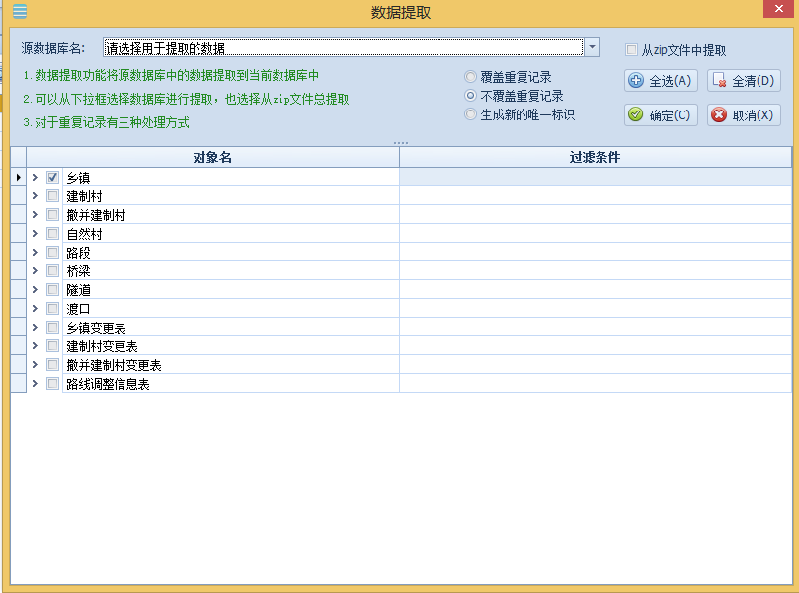The image size is (799, 593).
Task: Uncheck the 乡镇 object checkbox
Action: (52, 178)
